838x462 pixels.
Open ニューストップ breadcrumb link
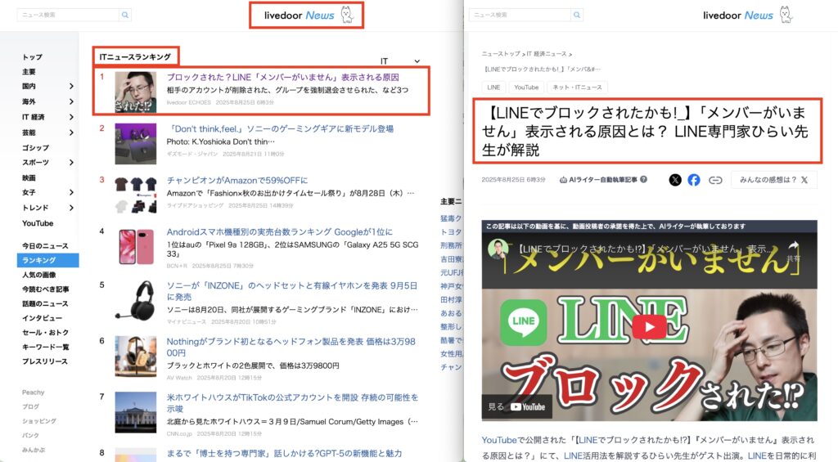click(x=501, y=54)
